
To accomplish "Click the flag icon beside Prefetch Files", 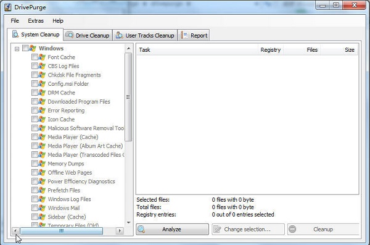I will click(42, 190).
